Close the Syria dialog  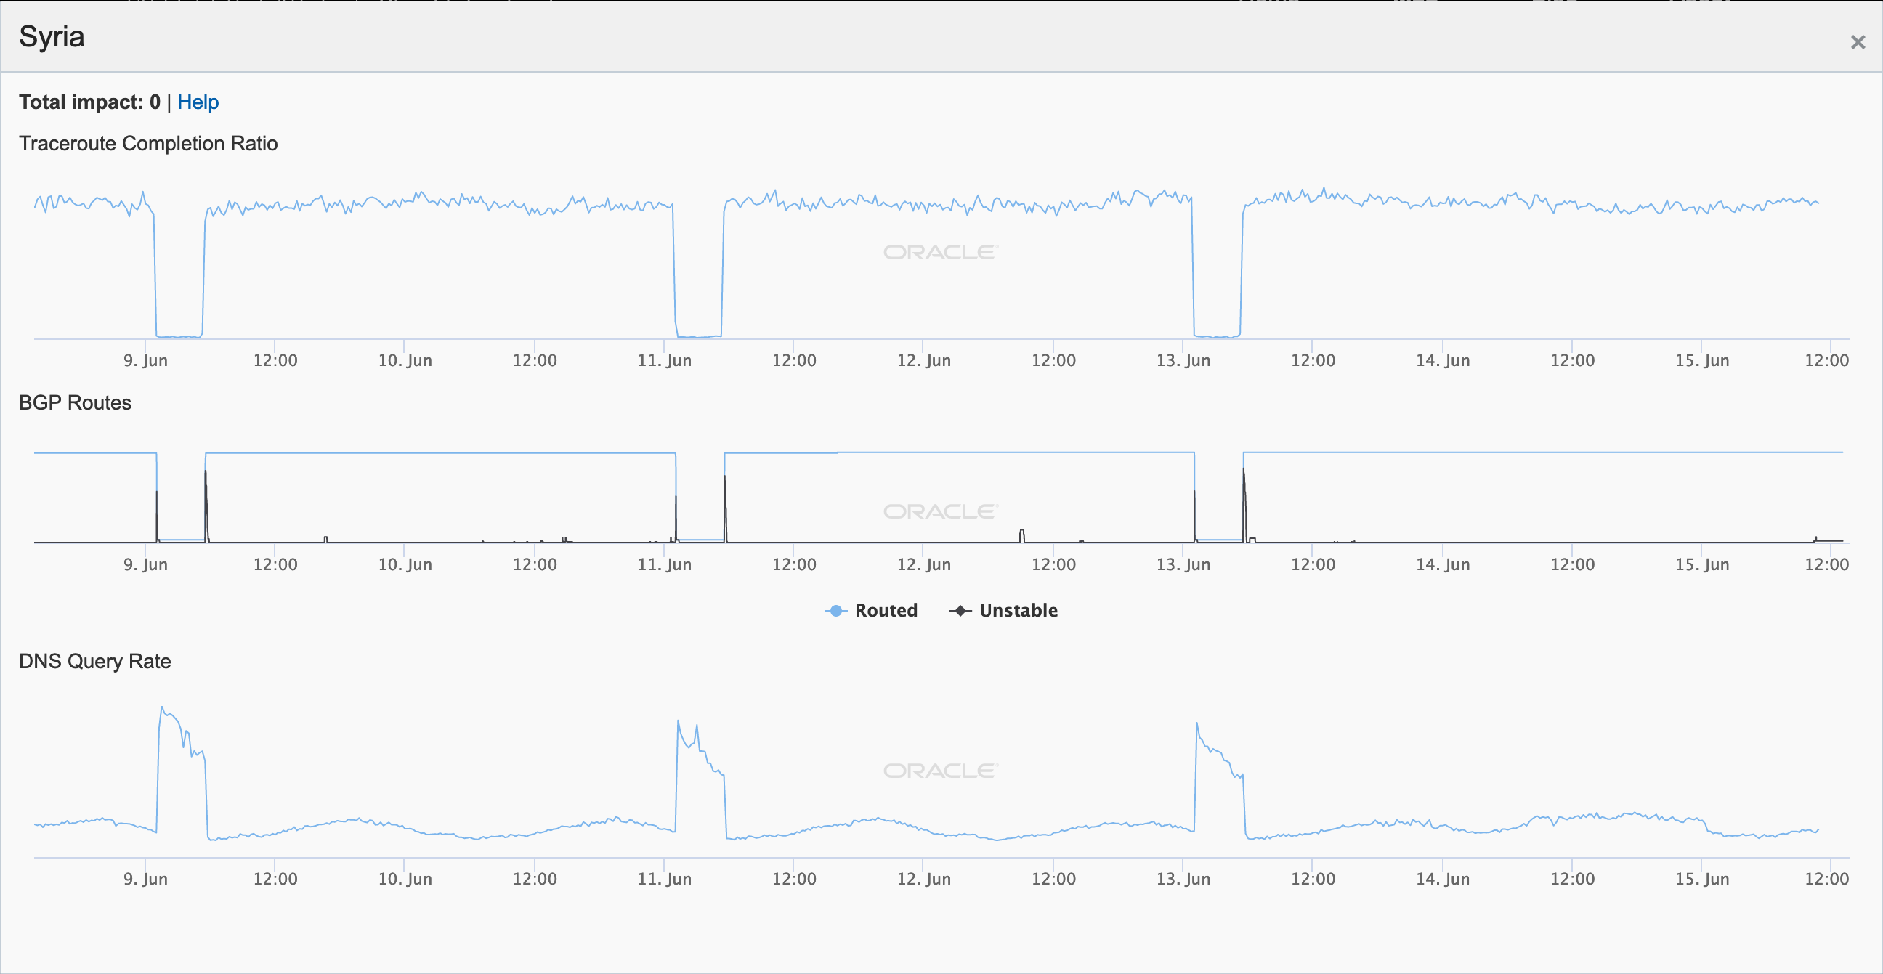[x=1858, y=42]
